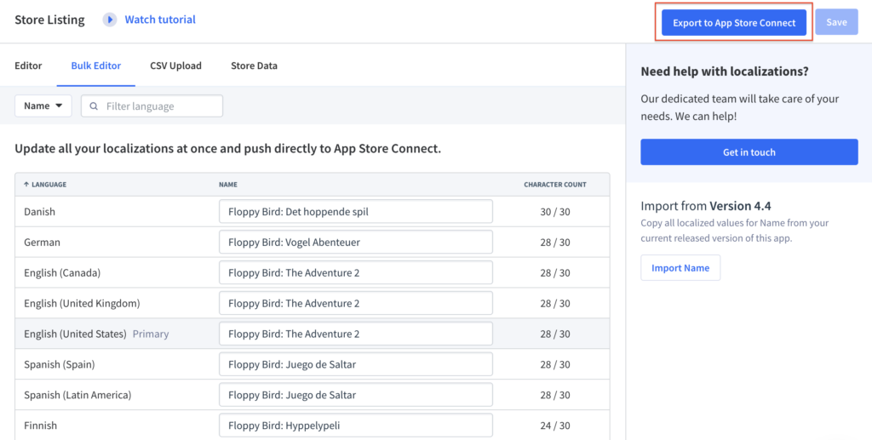Image resolution: width=872 pixels, height=440 pixels.
Task: Click the Get in touch button
Action: pos(749,151)
